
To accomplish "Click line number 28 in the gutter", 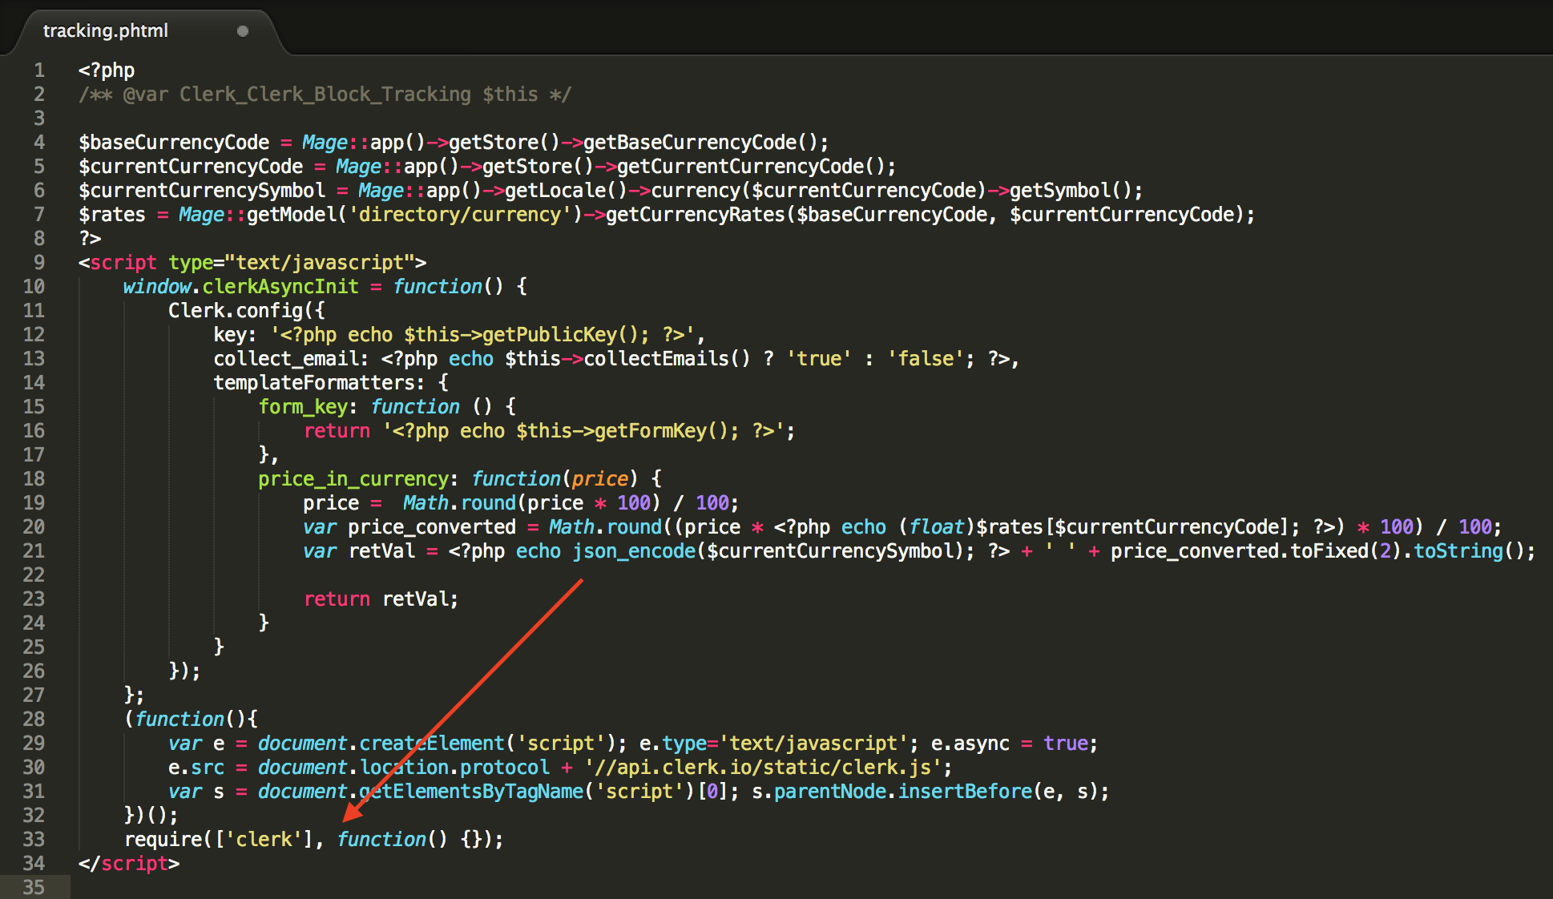I will tap(34, 720).
